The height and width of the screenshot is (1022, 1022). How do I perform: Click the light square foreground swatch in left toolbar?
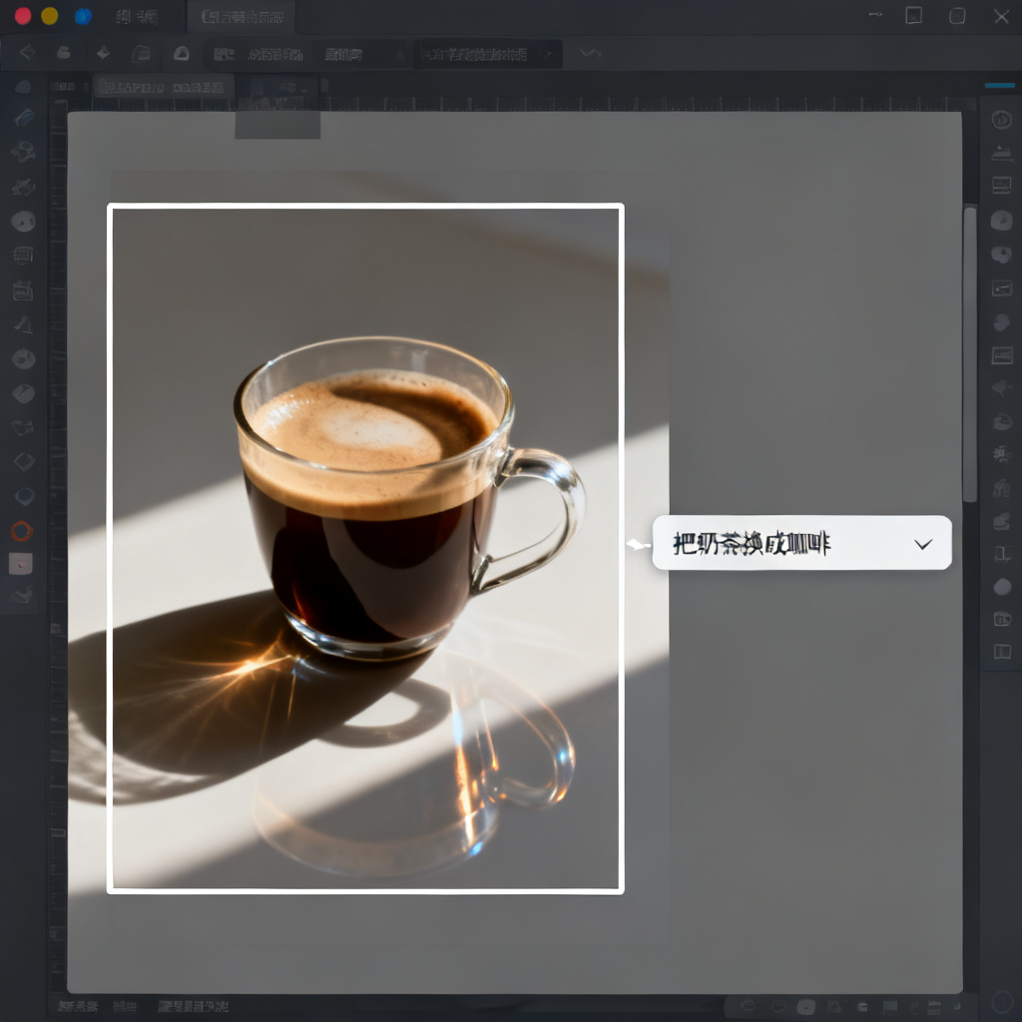[x=21, y=564]
